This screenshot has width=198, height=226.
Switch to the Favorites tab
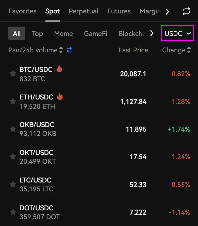(x=22, y=11)
